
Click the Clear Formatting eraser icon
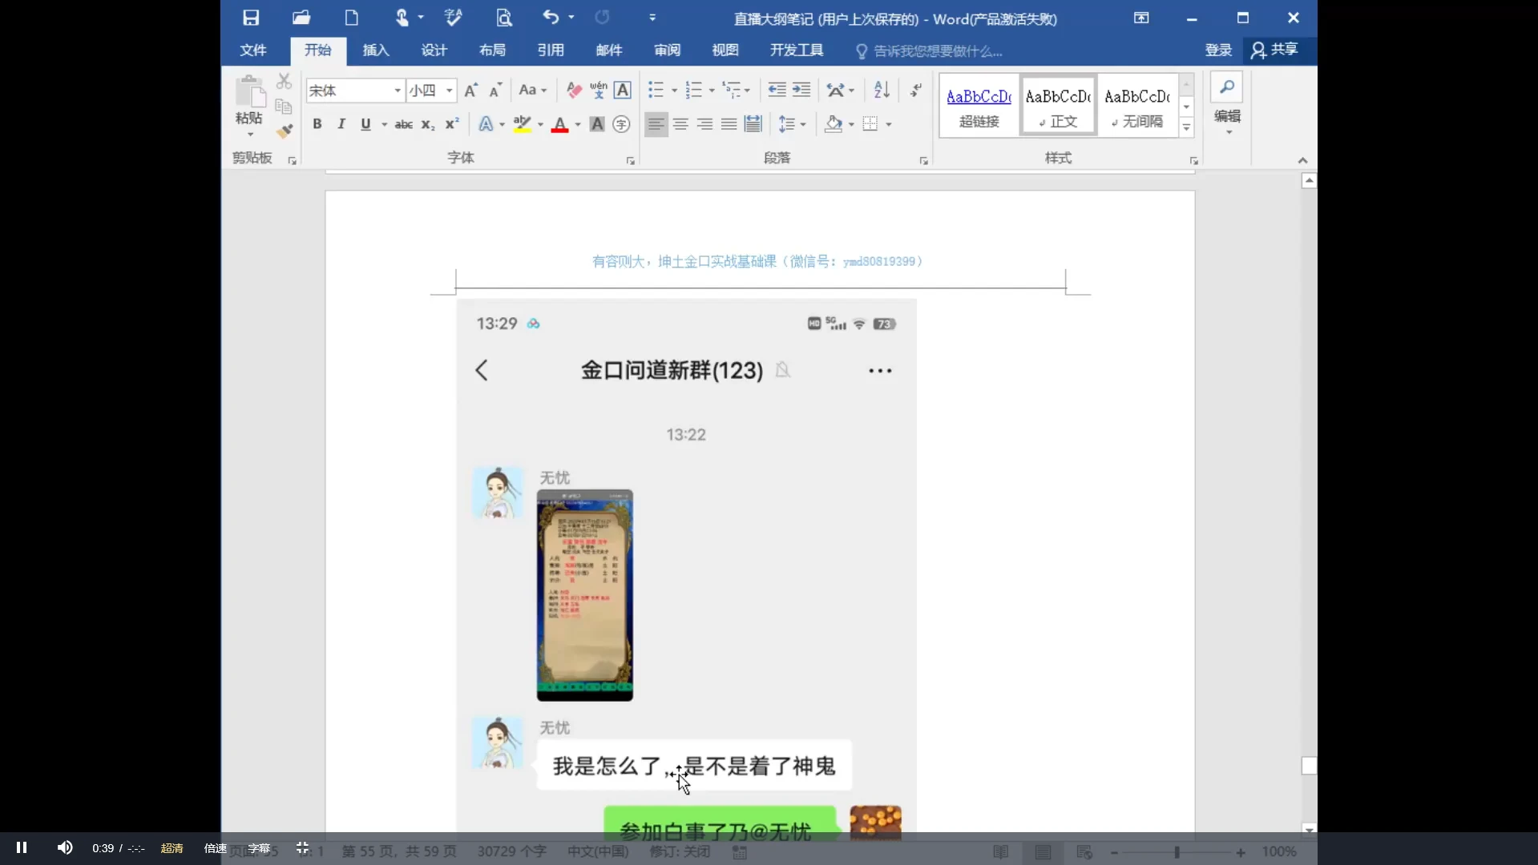pyautogui.click(x=574, y=90)
